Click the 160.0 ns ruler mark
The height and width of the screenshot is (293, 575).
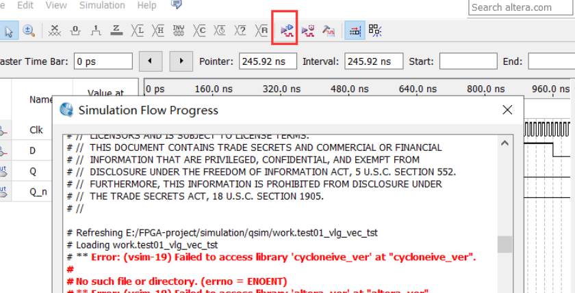[x=213, y=89]
